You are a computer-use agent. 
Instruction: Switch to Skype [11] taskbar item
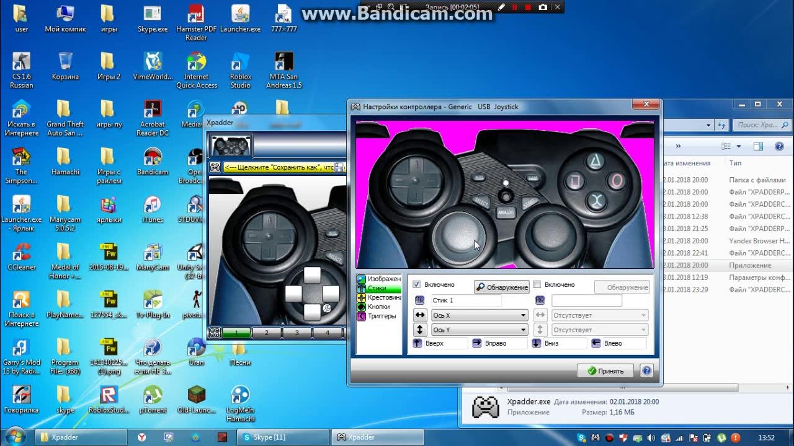pyautogui.click(x=283, y=437)
